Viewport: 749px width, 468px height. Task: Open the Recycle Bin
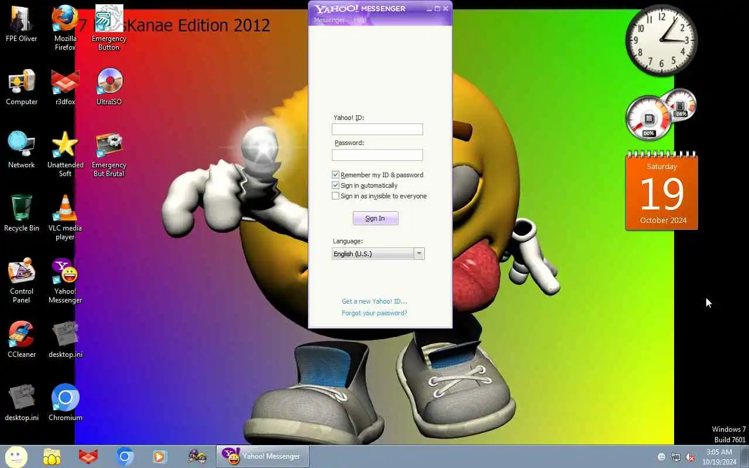pos(22,214)
